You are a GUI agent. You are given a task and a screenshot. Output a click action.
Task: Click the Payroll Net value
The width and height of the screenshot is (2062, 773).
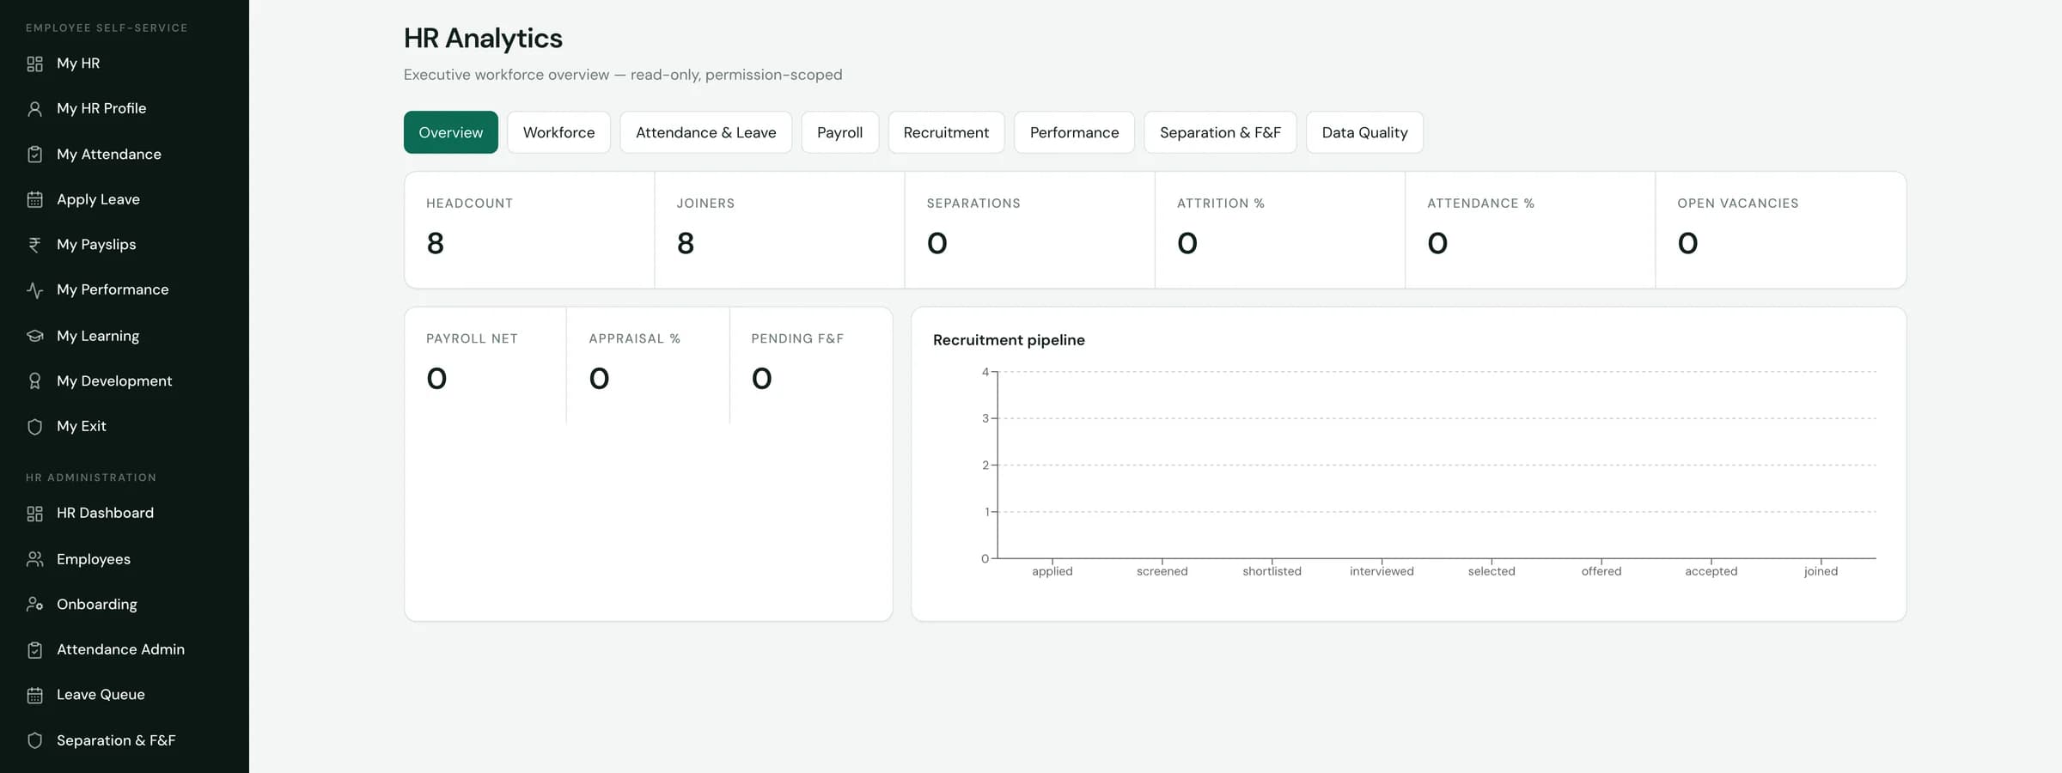point(436,379)
